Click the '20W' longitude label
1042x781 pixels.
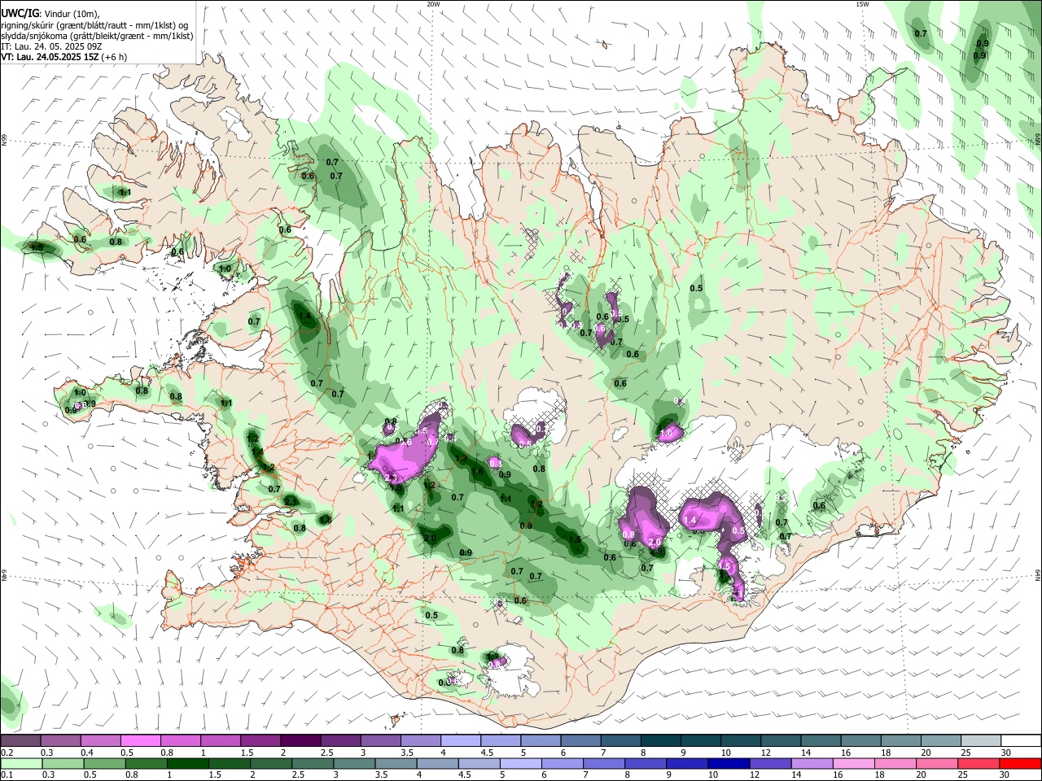[433, 4]
